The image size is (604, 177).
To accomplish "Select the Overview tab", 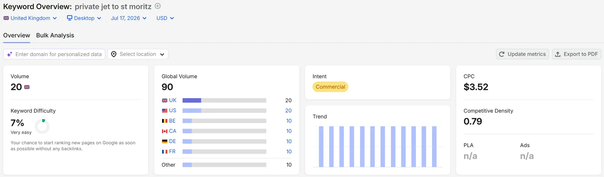I will click(17, 35).
